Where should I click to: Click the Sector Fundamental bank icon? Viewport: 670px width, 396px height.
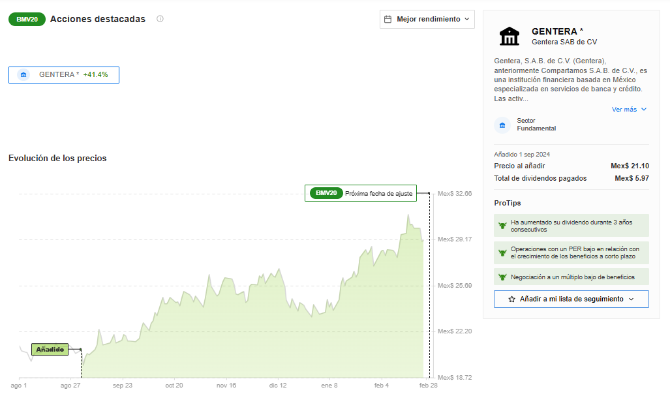pyautogui.click(x=502, y=125)
